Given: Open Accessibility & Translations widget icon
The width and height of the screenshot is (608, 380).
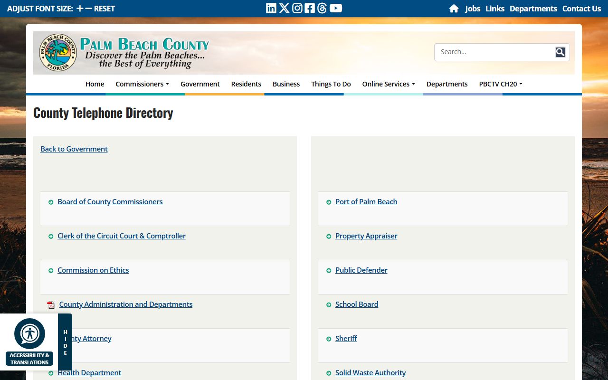Looking at the screenshot, I should pyautogui.click(x=29, y=333).
